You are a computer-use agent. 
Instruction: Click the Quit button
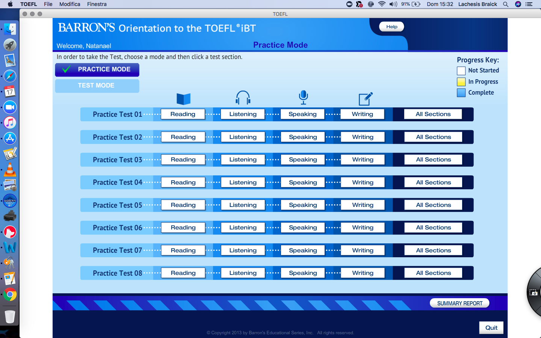(491, 327)
